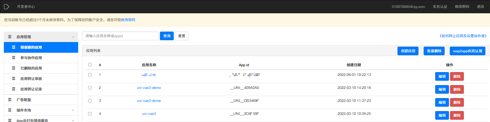Click the DCloud logo icon
This screenshot has height=122, width=490.
(7, 7)
